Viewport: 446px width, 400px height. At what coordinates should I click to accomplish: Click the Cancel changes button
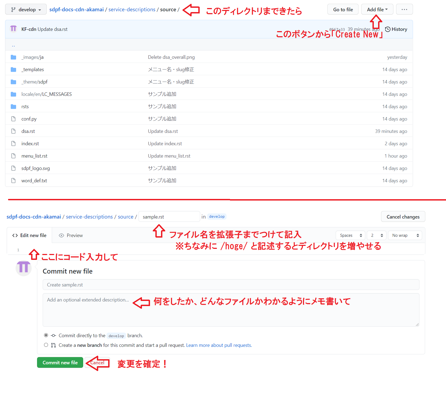403,217
